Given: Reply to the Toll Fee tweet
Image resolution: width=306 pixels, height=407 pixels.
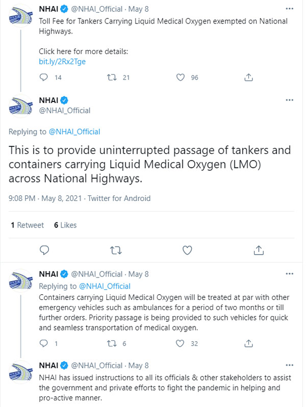Looking at the screenshot, I should (44, 78).
